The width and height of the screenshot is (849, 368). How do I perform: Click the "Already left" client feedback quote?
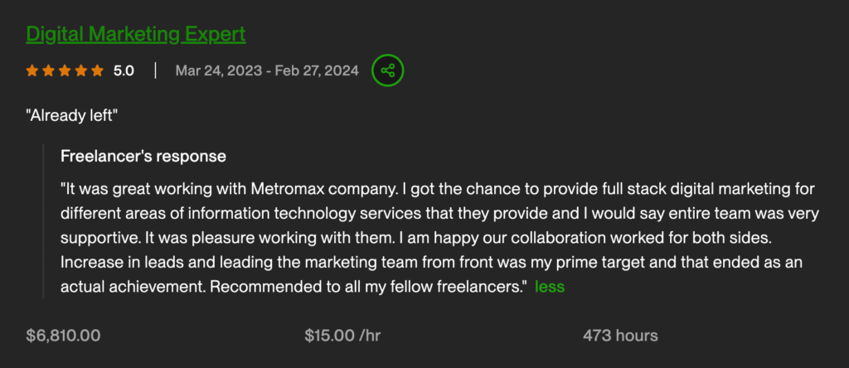[72, 115]
